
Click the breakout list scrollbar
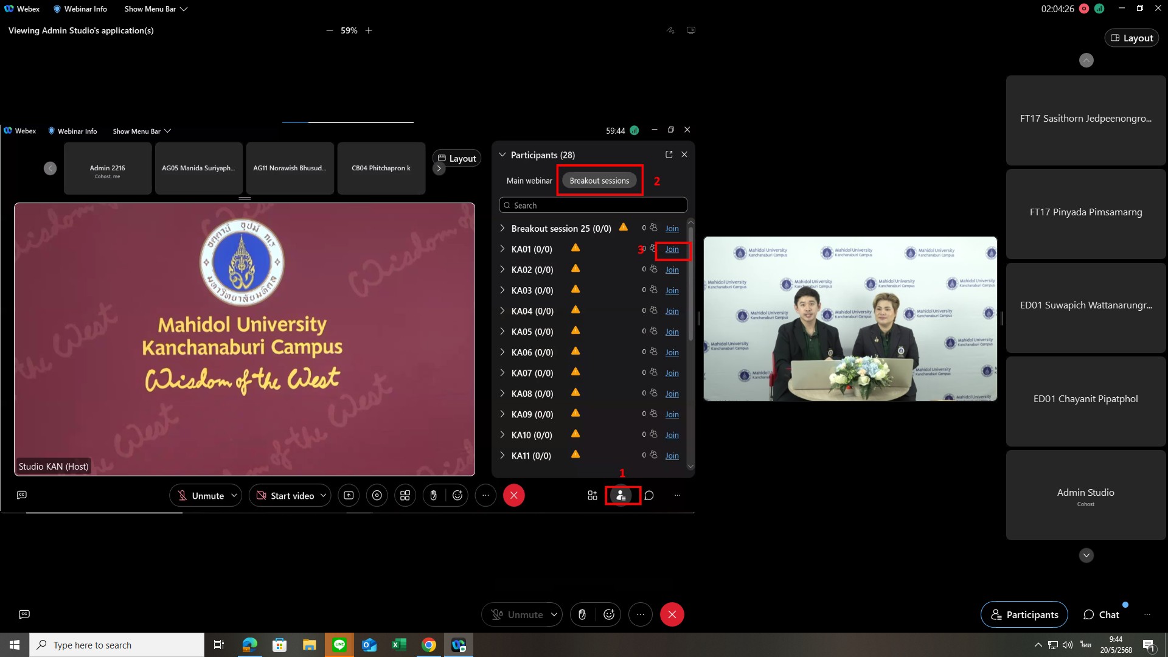click(690, 284)
